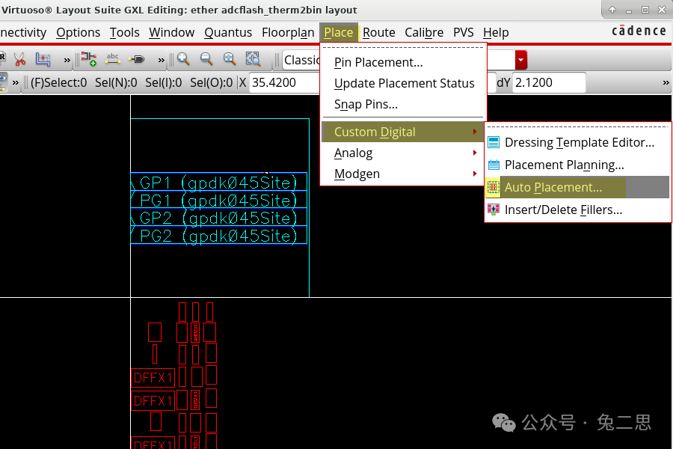Select the GP2 gpdk045Site row

(x=219, y=217)
